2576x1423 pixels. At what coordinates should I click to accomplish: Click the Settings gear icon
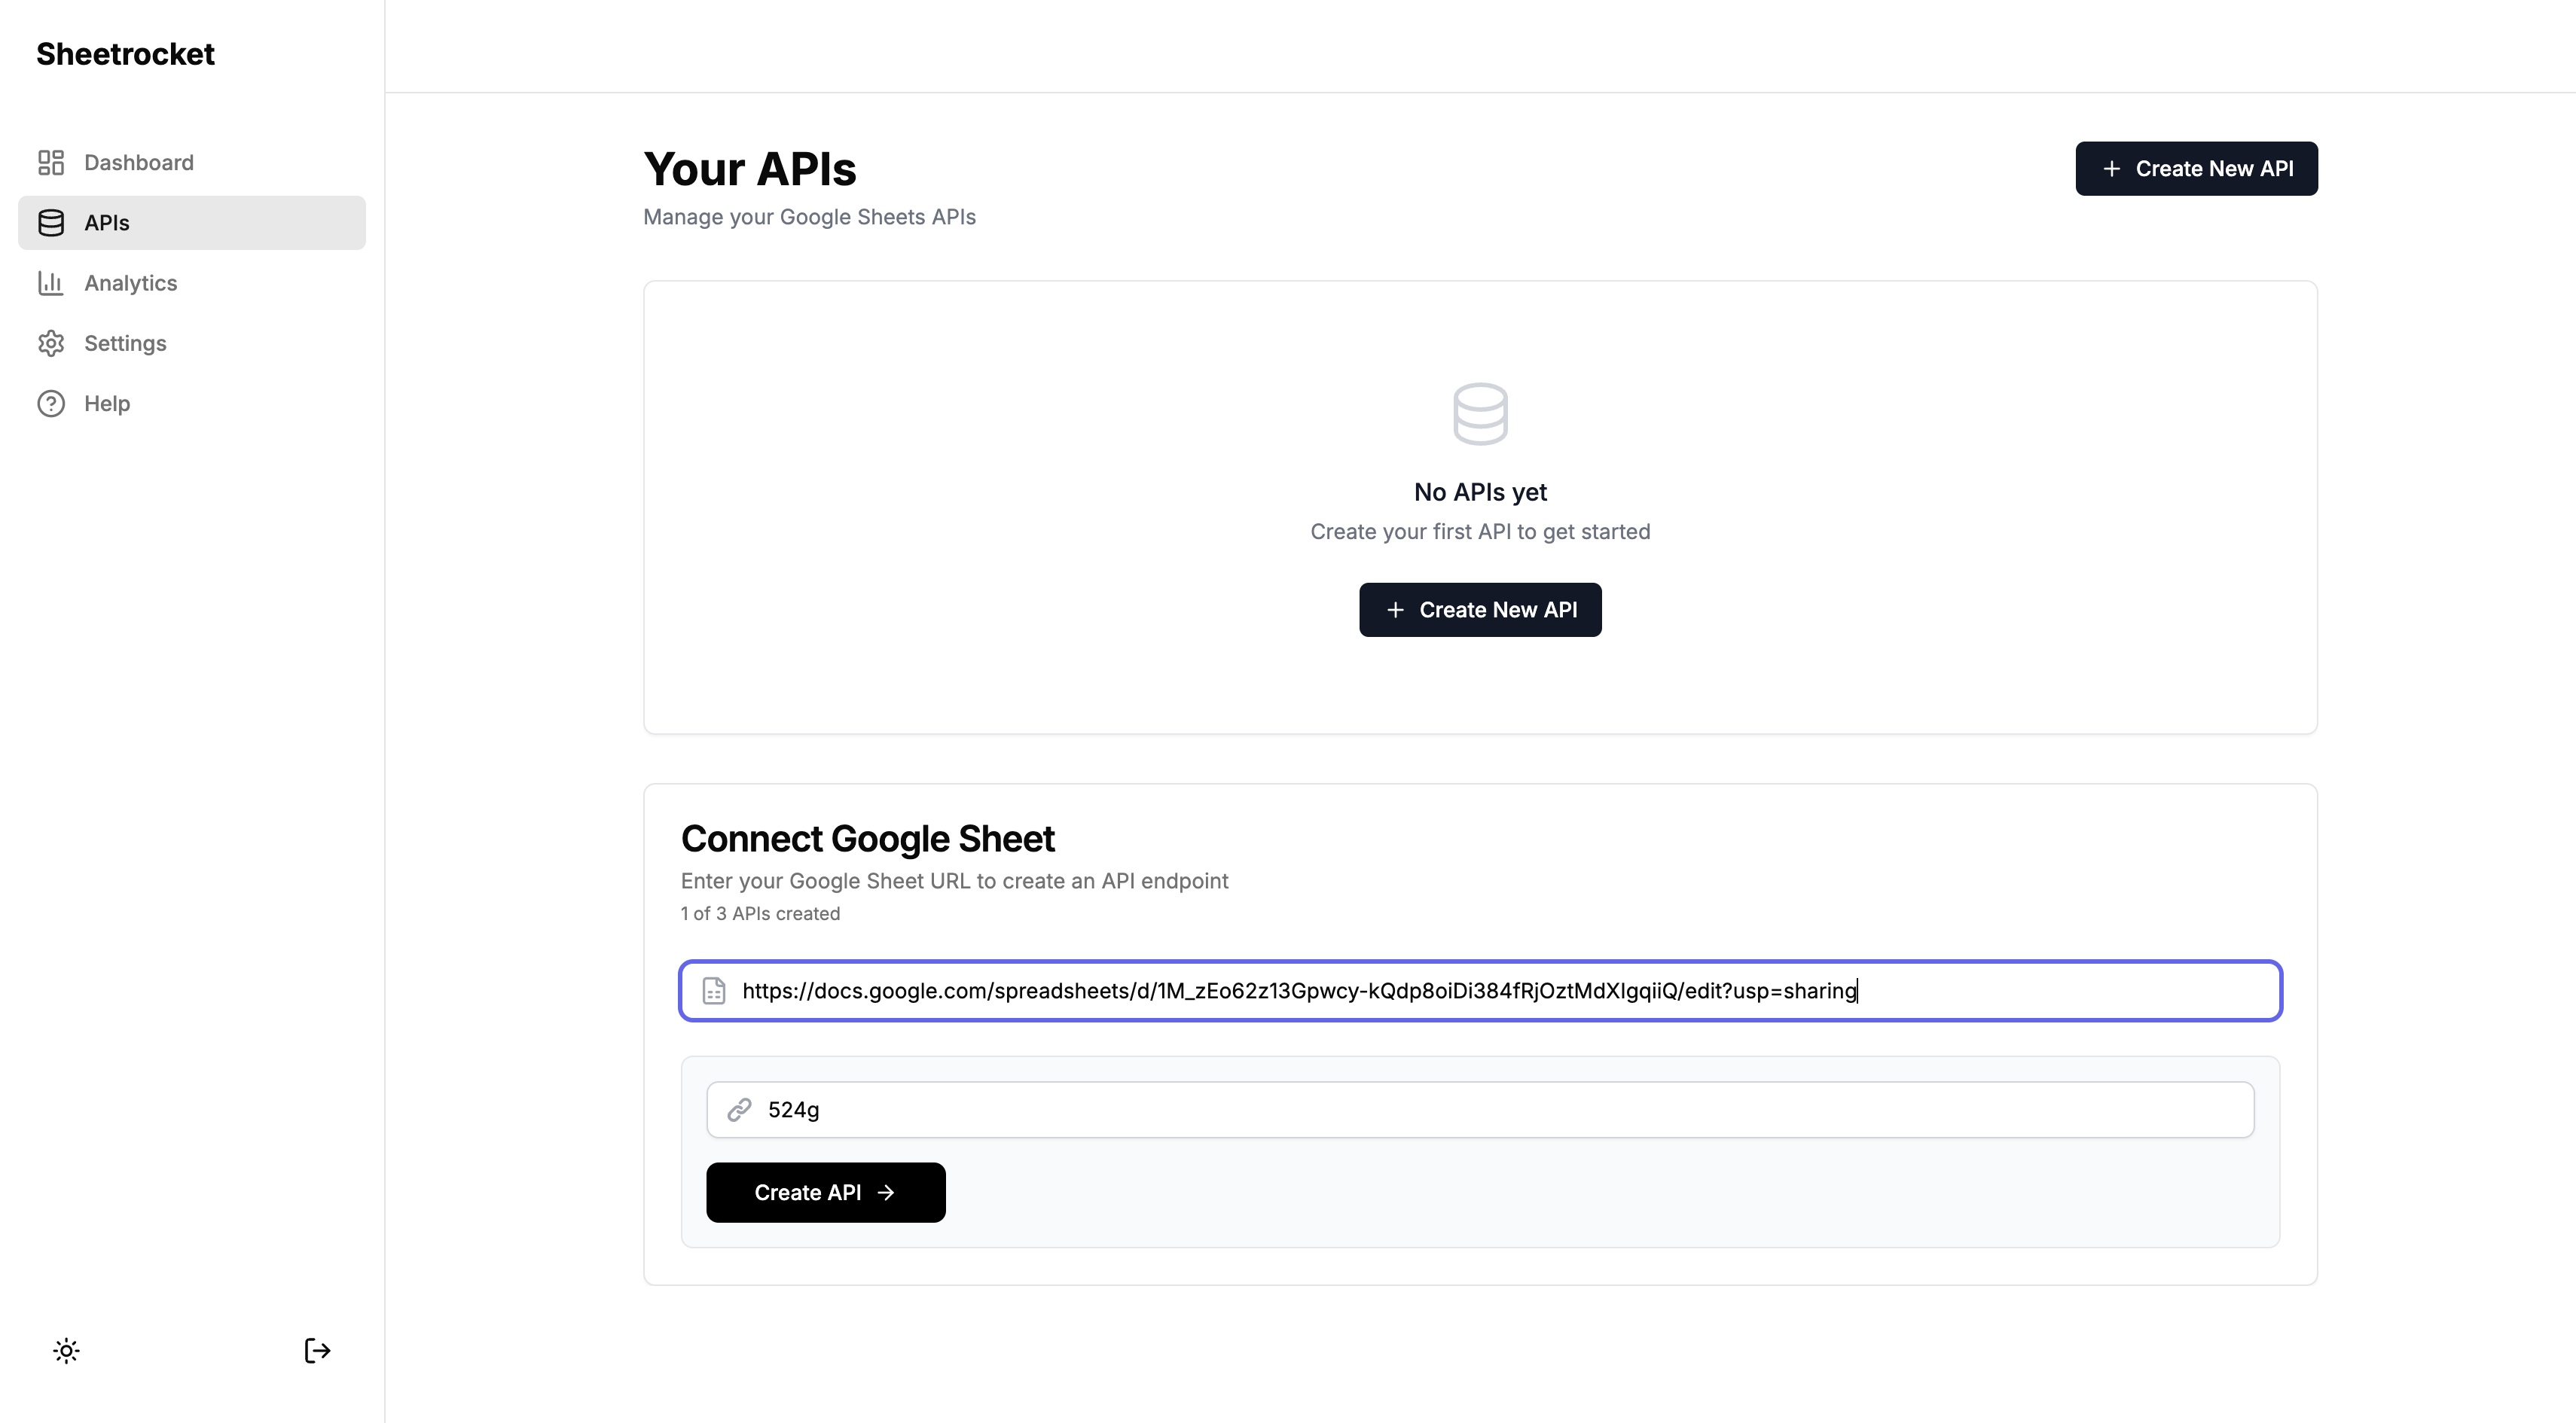[51, 344]
